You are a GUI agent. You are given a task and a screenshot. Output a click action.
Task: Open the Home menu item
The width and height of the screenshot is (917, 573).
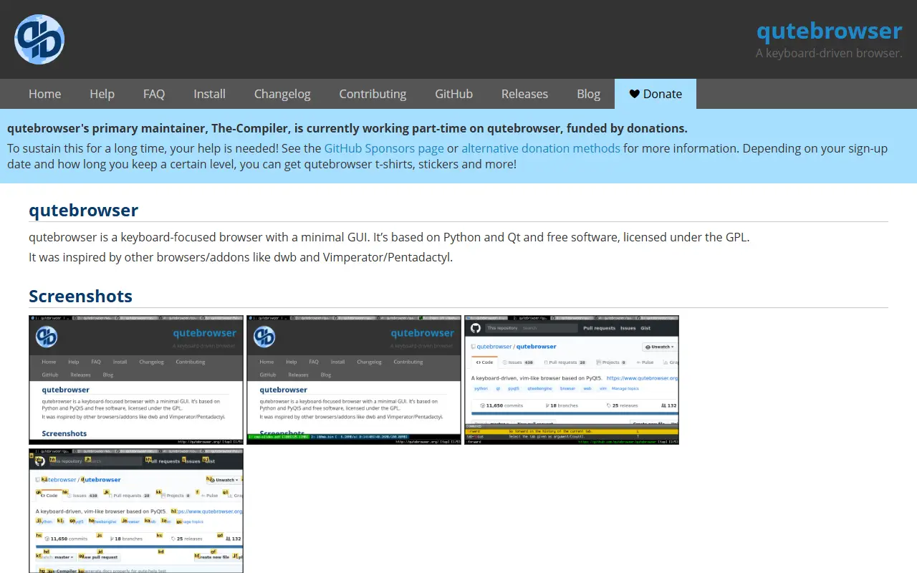point(44,94)
